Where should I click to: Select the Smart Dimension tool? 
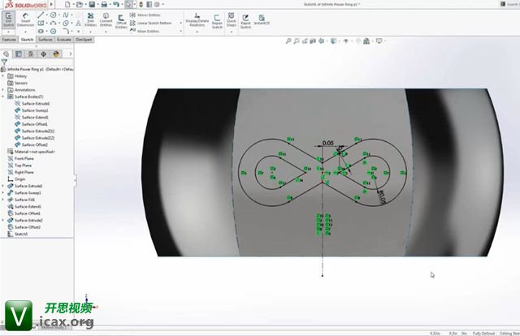tap(26, 19)
